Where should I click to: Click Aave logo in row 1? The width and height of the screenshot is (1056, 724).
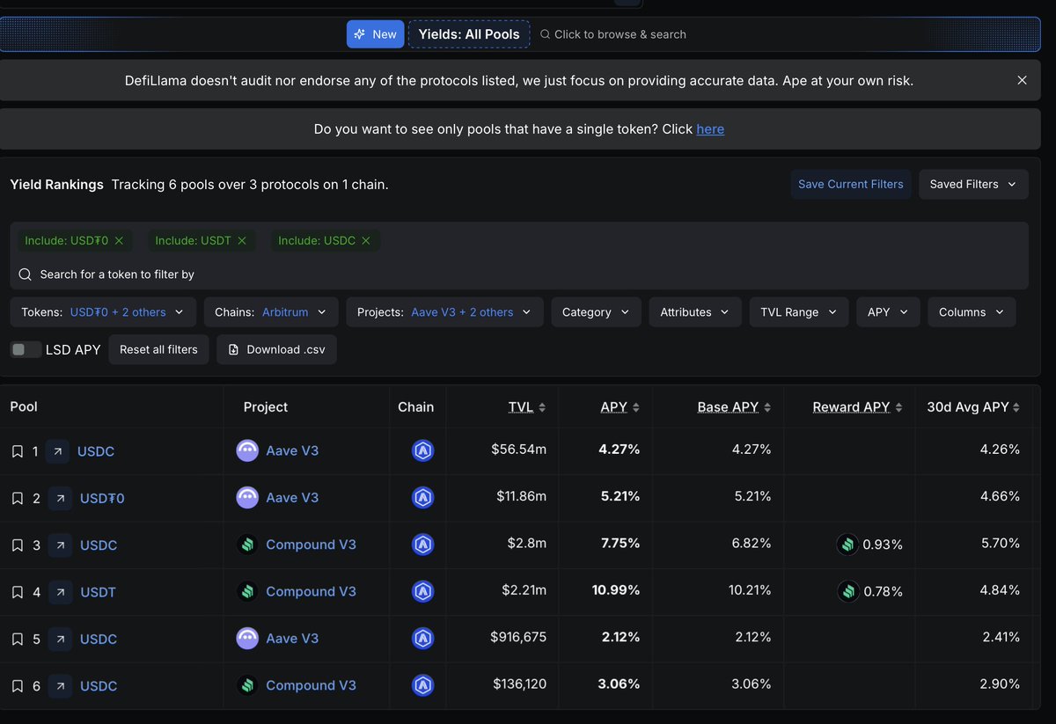pos(247,450)
